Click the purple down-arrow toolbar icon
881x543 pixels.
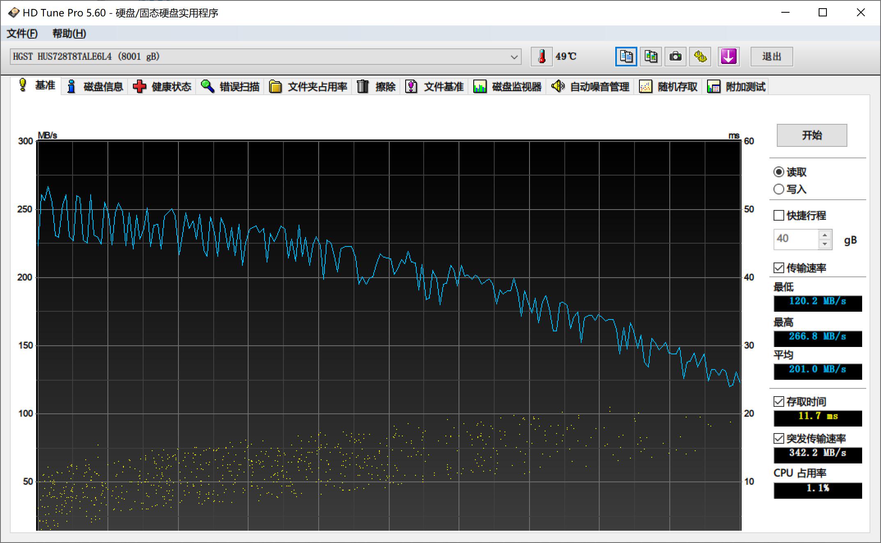[x=728, y=57]
